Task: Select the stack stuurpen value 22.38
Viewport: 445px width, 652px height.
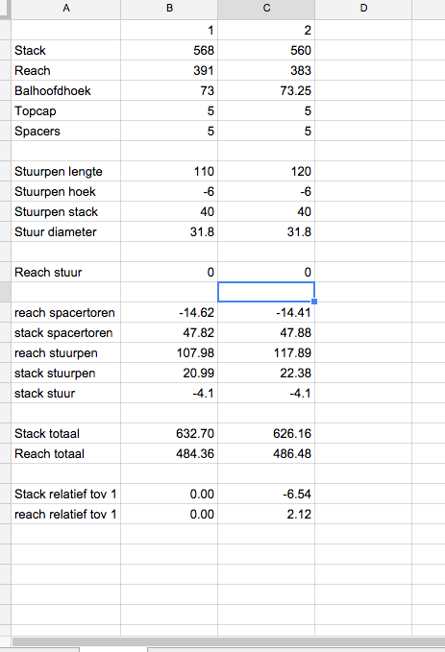Action: coord(266,373)
